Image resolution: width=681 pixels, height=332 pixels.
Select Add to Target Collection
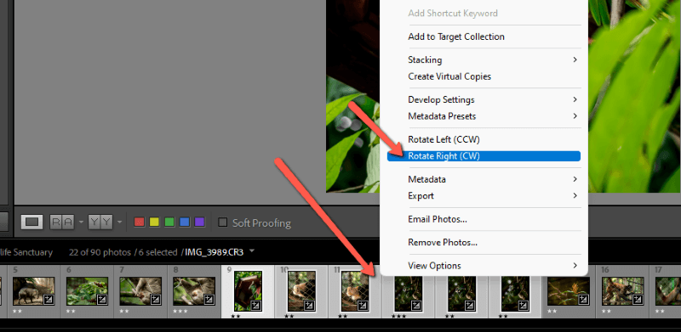484,37
